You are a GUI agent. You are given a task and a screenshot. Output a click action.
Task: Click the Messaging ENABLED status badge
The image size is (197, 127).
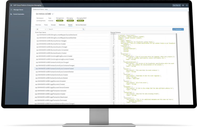point(70,21)
